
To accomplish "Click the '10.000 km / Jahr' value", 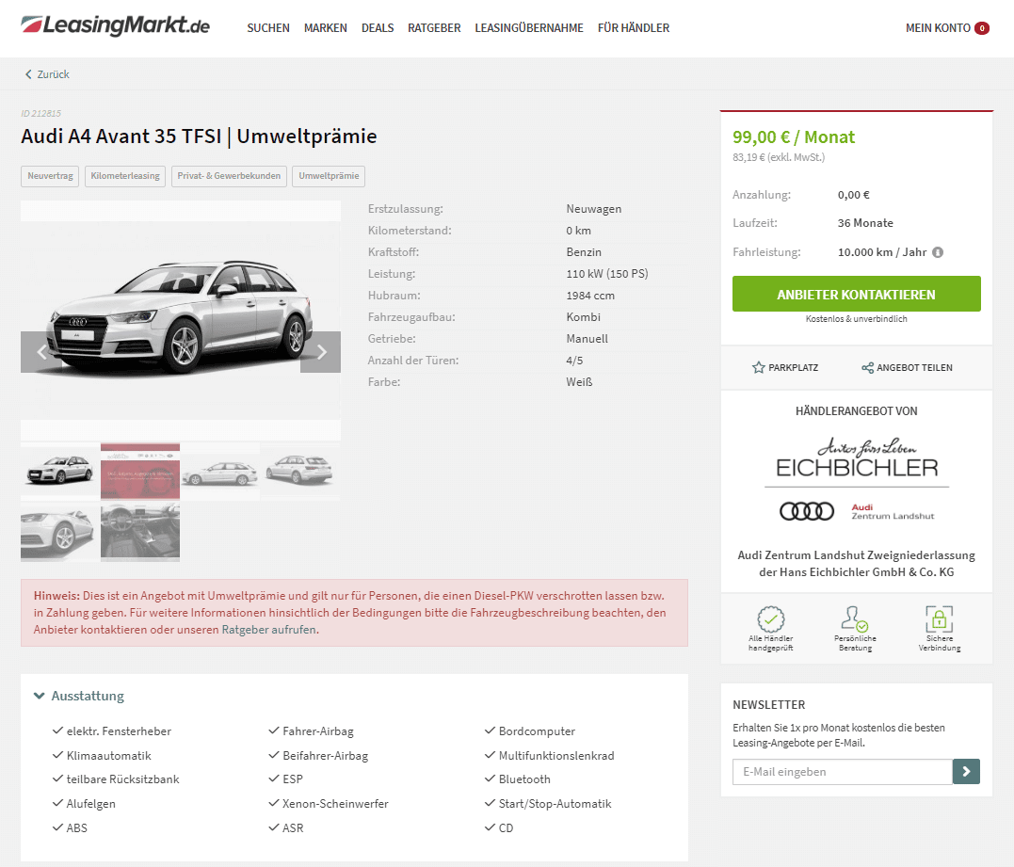I will click(x=882, y=252).
